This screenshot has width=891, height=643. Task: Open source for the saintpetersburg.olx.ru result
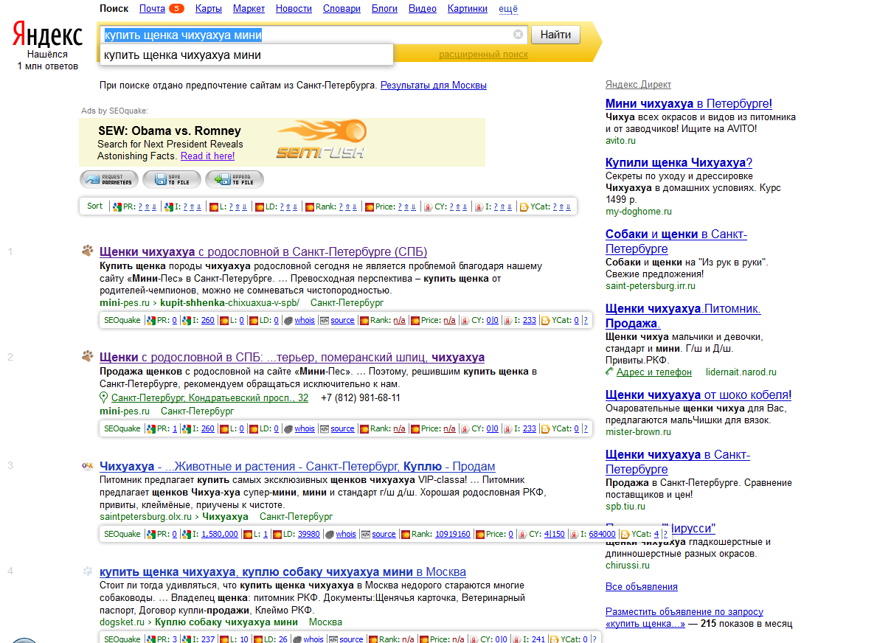384,534
